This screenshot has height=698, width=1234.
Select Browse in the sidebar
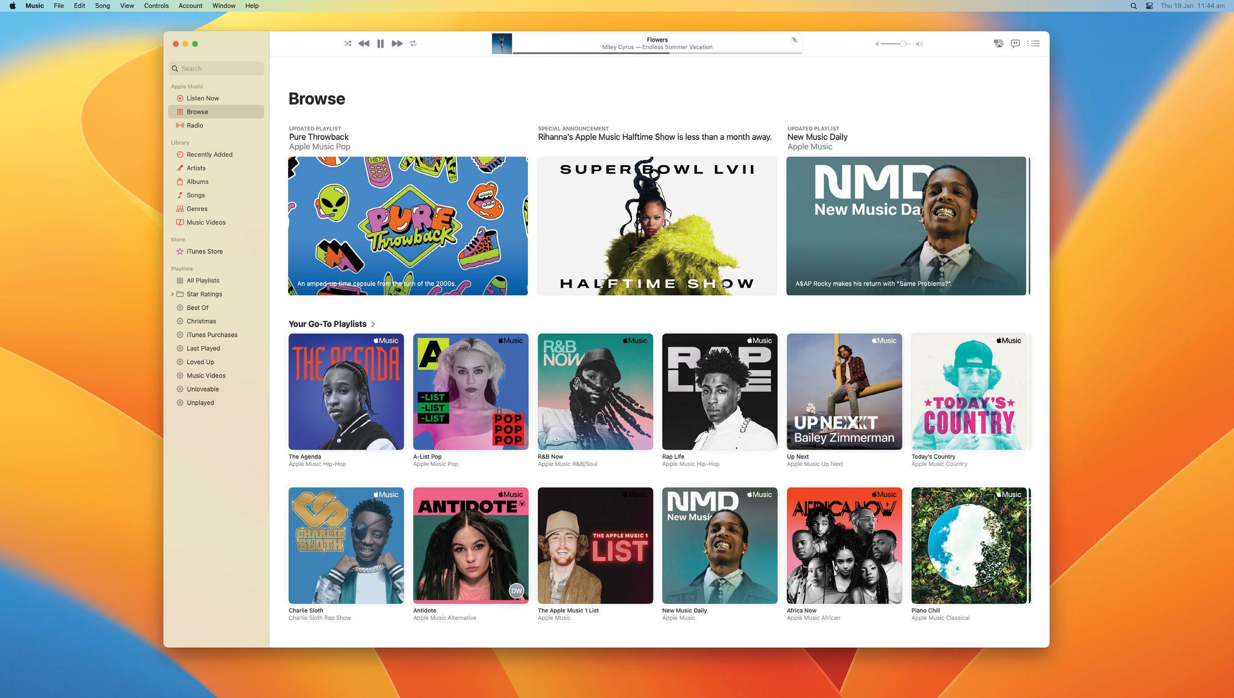(216, 112)
